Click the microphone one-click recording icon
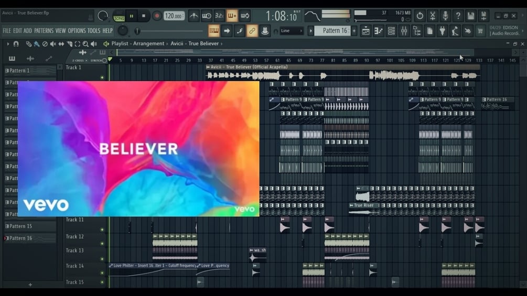Screen dimensions: 527x296 pyautogui.click(x=445, y=16)
